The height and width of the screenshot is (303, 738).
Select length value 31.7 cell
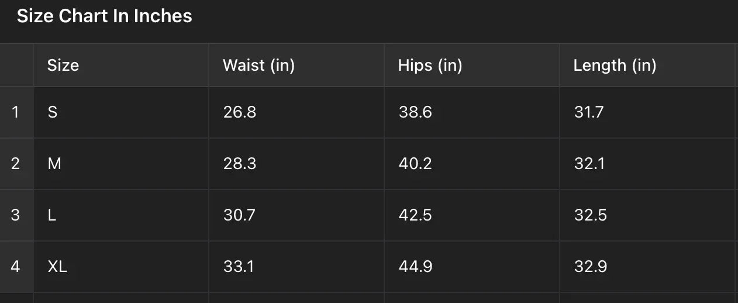589,112
